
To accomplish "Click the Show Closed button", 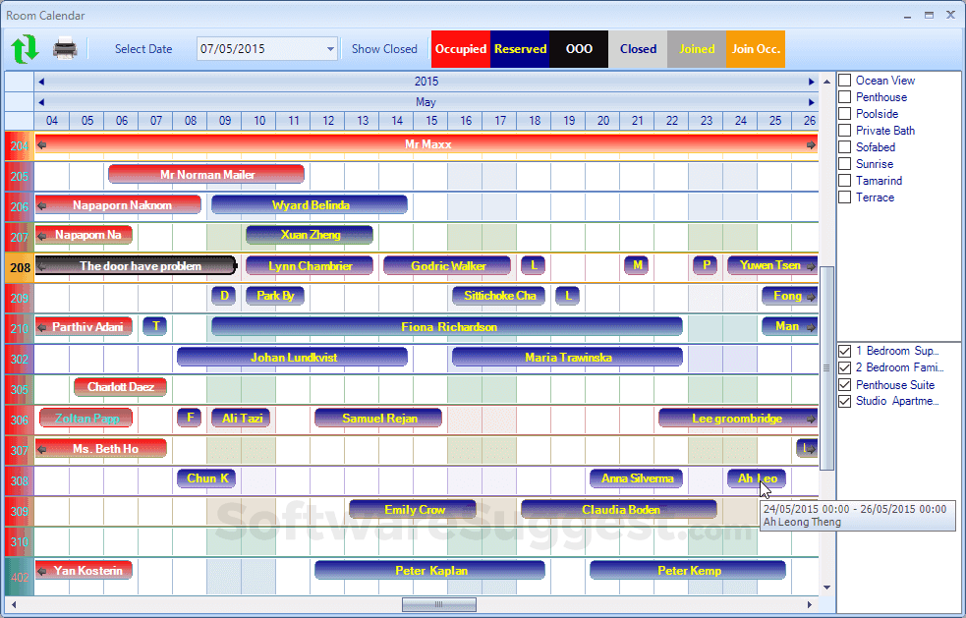I will (x=384, y=49).
